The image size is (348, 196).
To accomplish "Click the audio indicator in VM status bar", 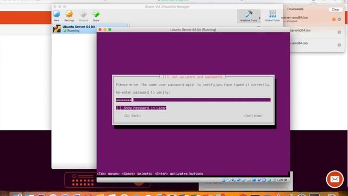I will [233, 180].
